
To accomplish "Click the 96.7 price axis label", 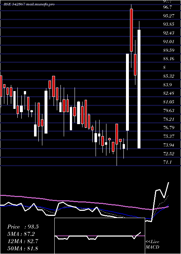I will 167,7.
